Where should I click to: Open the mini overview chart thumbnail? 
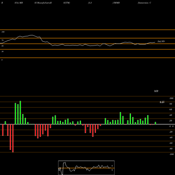[x=86, y=168]
